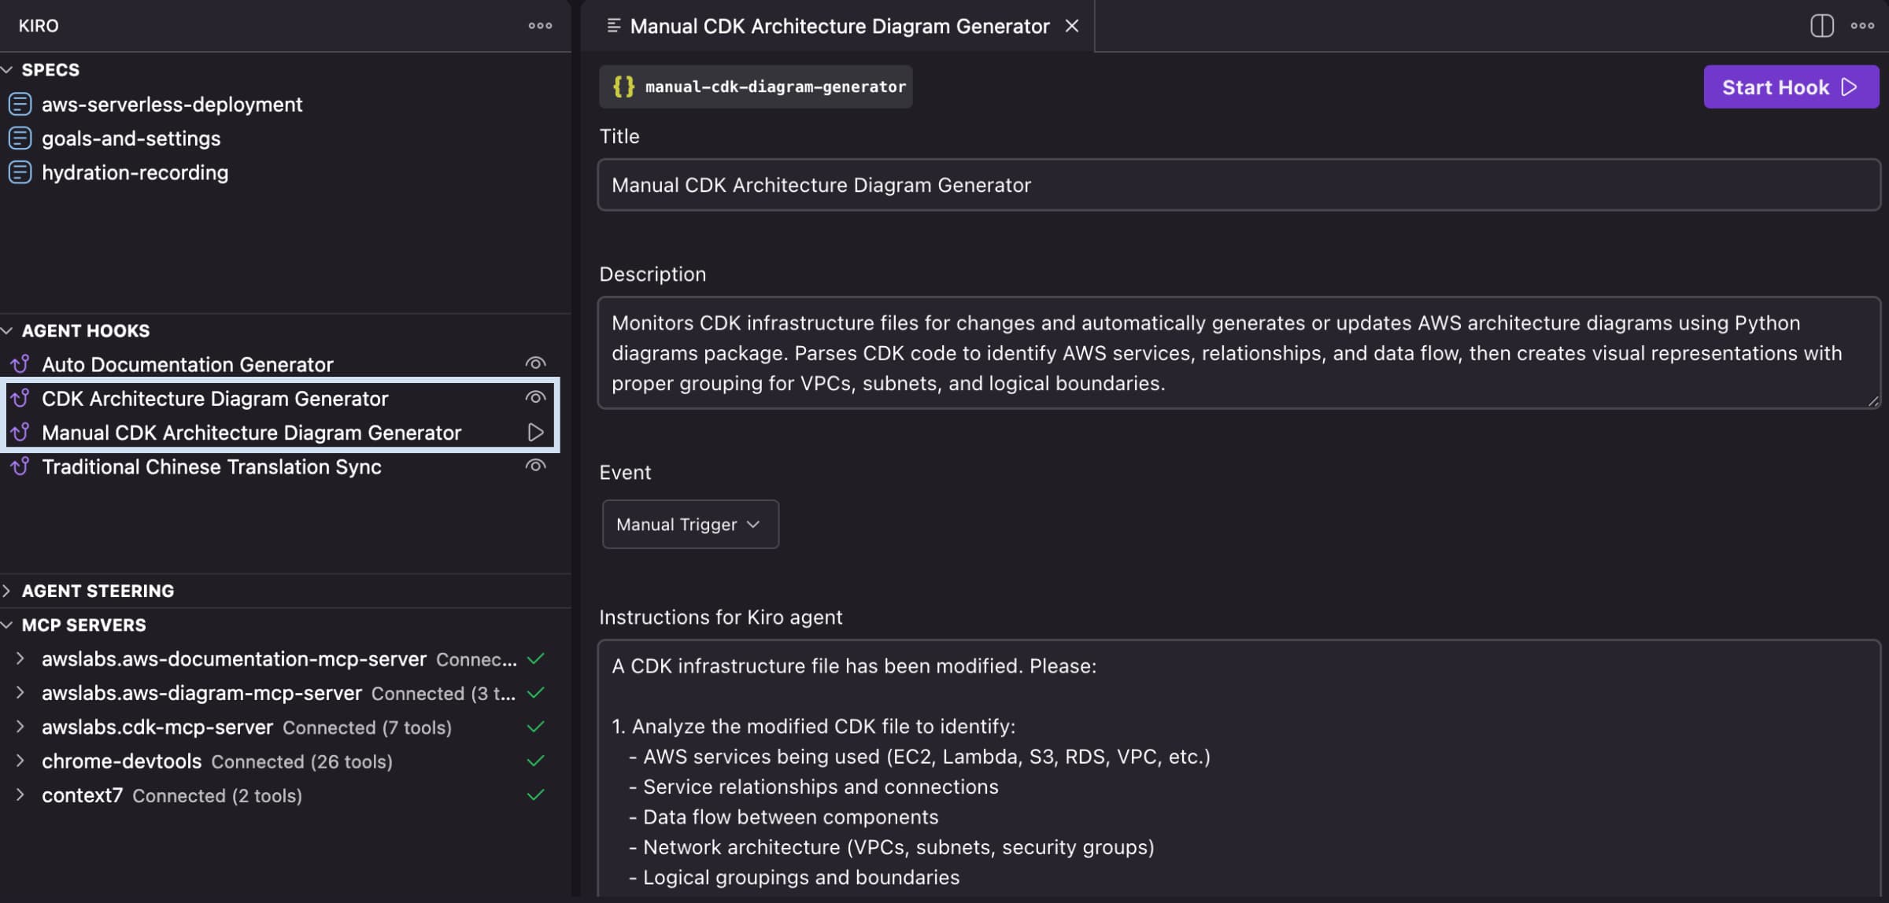Image resolution: width=1889 pixels, height=903 pixels.
Task: Click the hook icon beside Auto Documentation Generator
Action: tap(20, 363)
